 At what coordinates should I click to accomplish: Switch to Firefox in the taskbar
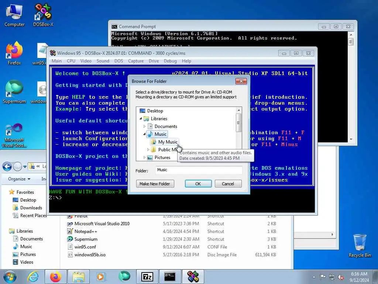coord(55,277)
